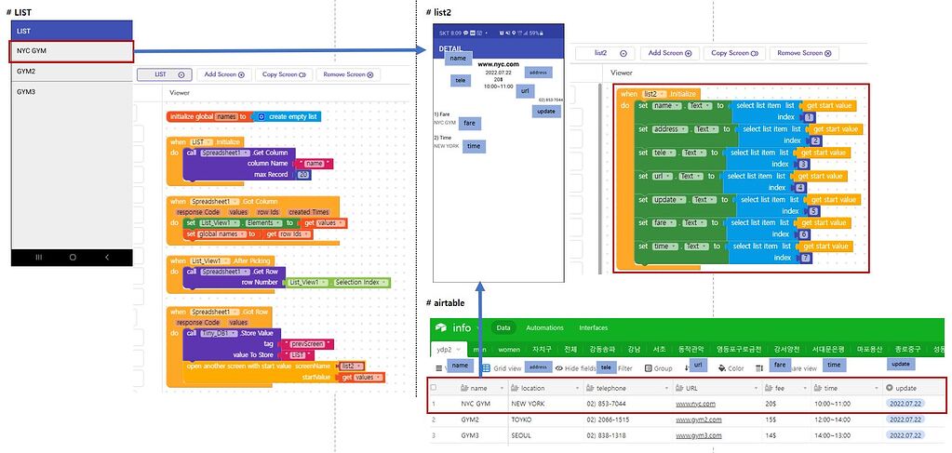
Task: Select the women table tab in Airtable
Action: coord(509,350)
